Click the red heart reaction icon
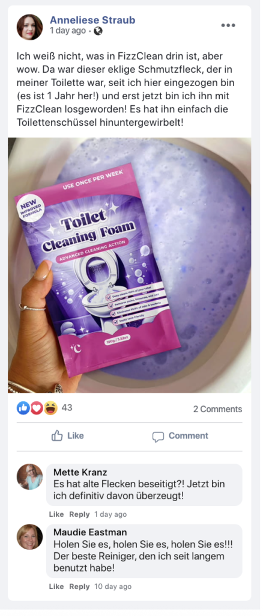Screen dimensions: 263x616 37,408
